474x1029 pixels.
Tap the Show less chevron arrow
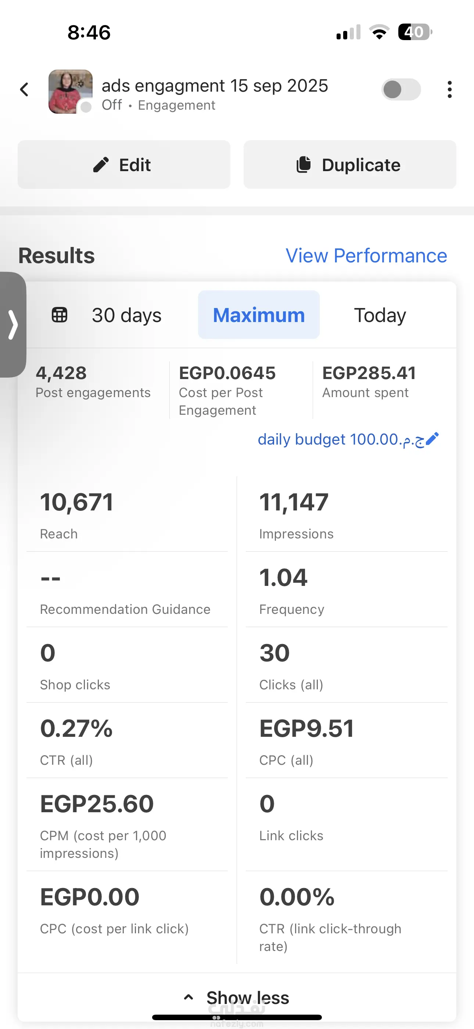(x=188, y=997)
